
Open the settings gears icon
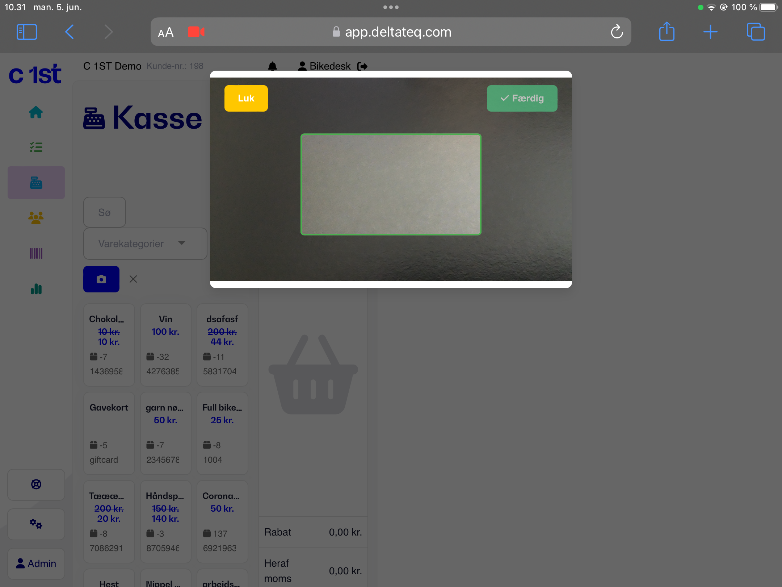(x=36, y=524)
